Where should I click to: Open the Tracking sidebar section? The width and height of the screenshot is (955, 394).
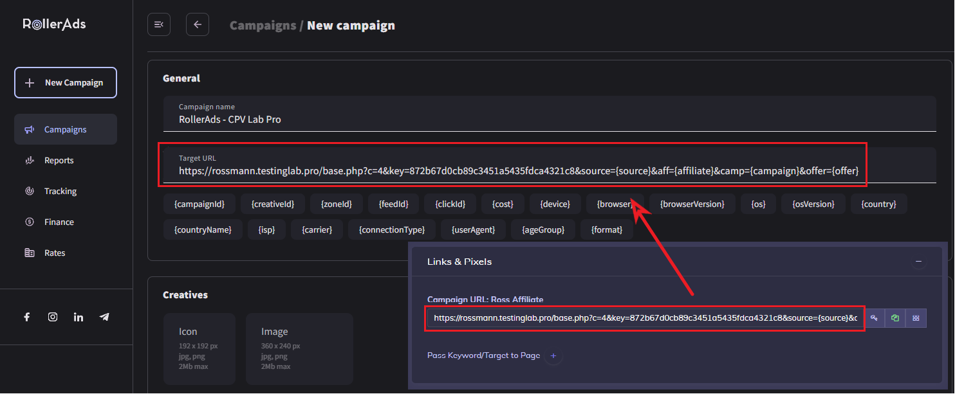pos(66,191)
